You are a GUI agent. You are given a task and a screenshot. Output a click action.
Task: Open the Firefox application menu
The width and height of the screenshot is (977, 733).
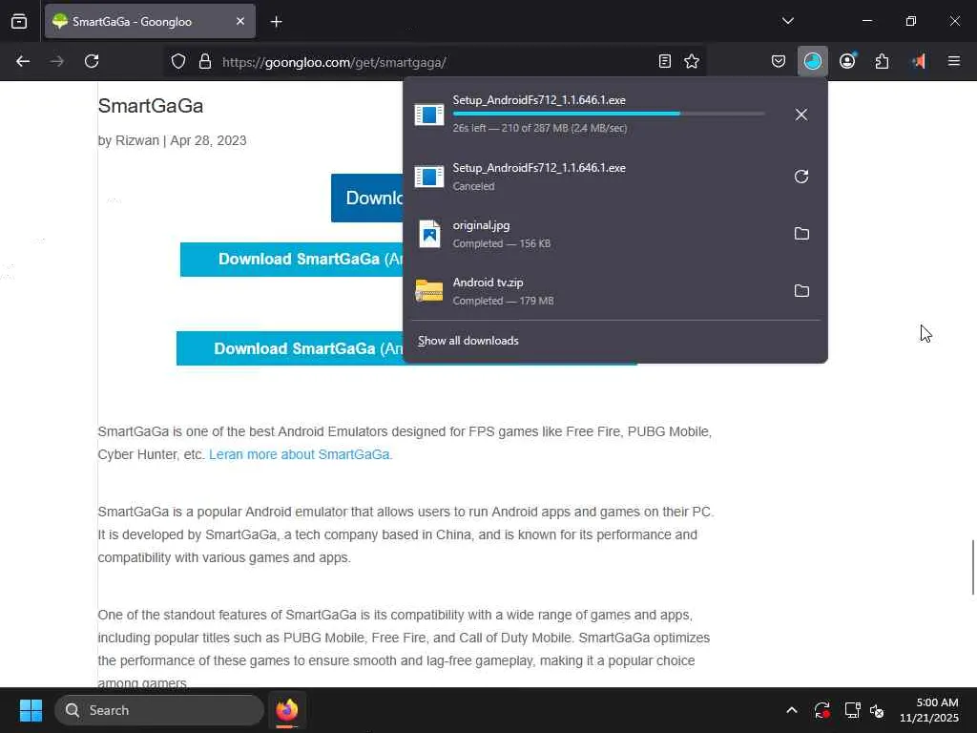[x=954, y=61]
